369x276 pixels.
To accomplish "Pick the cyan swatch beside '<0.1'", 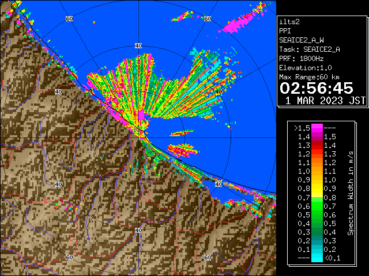I will 317,258.
